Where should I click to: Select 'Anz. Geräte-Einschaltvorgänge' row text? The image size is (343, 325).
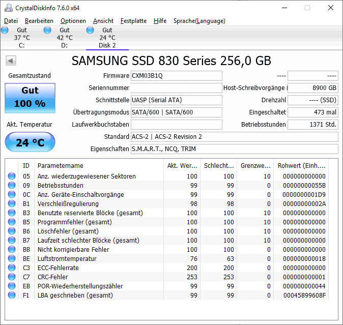click(x=81, y=194)
